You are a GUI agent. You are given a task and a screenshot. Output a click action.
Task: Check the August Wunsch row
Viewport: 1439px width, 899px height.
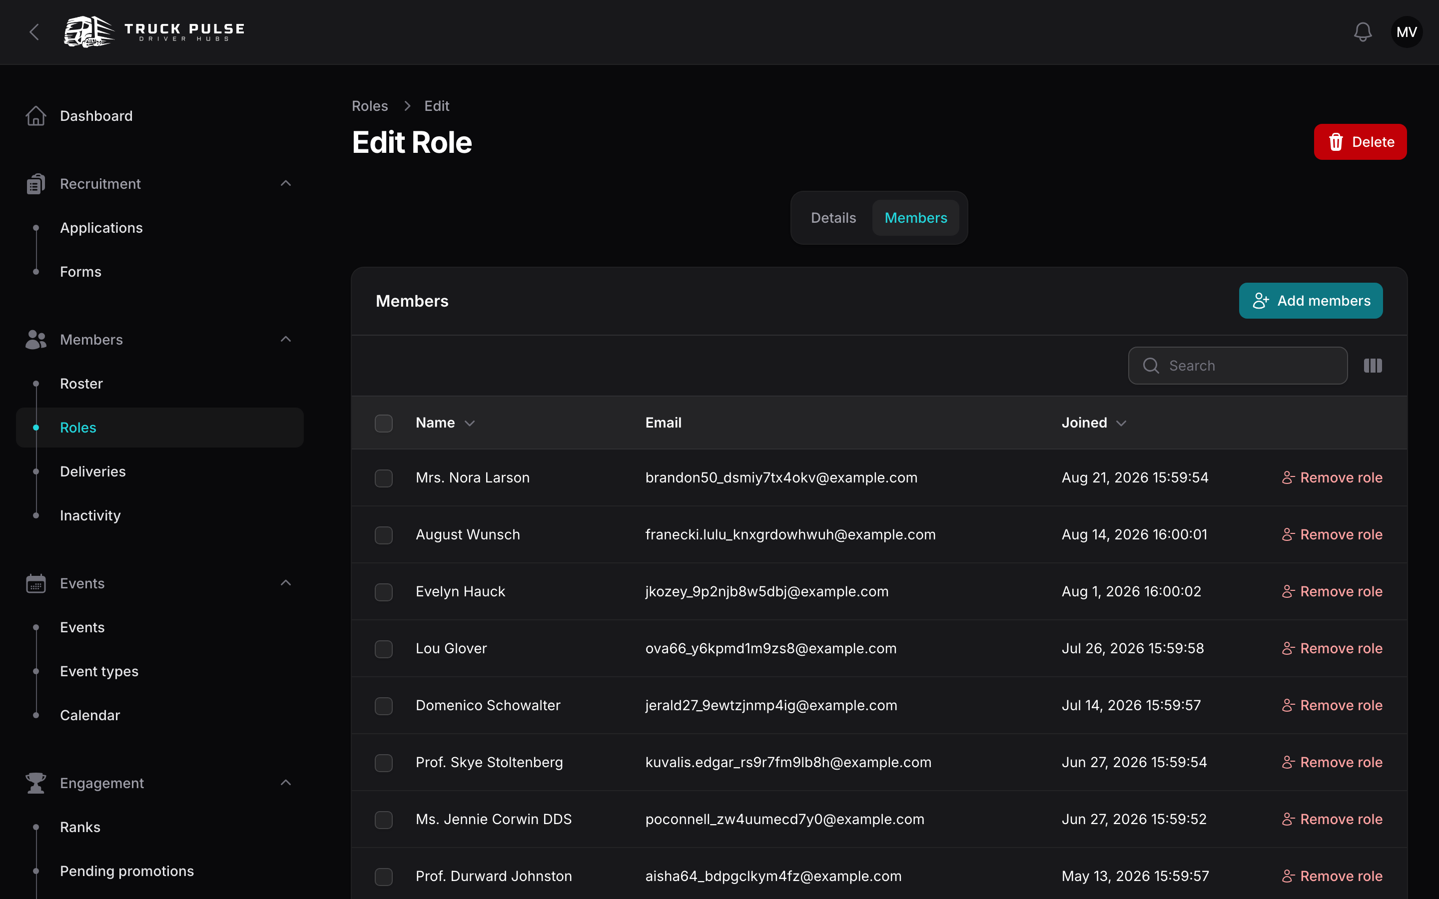[384, 535]
